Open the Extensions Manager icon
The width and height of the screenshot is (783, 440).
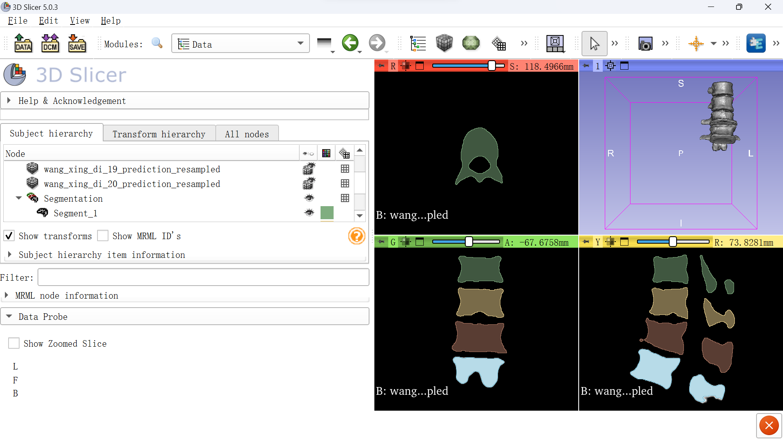[756, 43]
